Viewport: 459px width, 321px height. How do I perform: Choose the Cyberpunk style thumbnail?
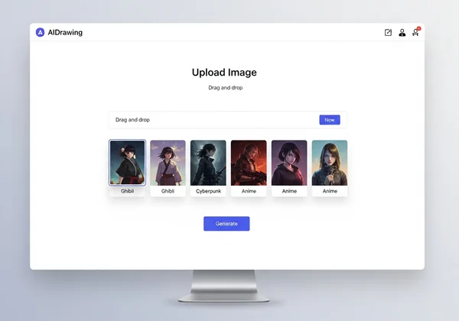208,163
